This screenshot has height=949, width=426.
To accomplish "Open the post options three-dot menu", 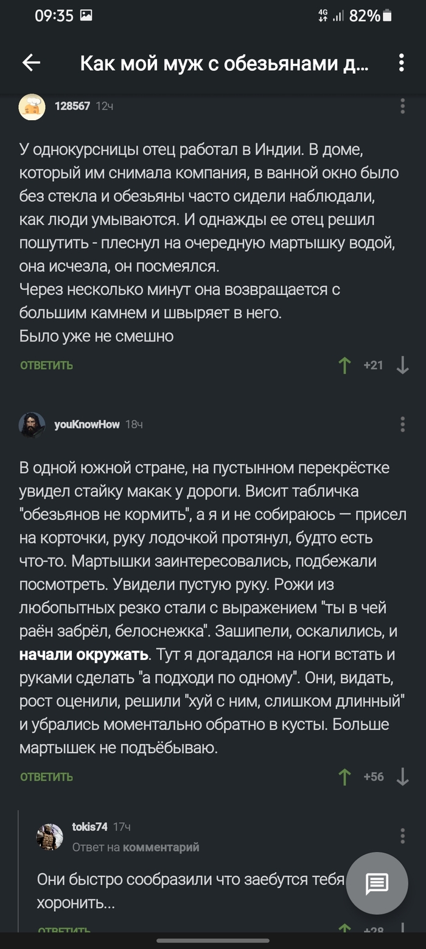I will point(401,61).
